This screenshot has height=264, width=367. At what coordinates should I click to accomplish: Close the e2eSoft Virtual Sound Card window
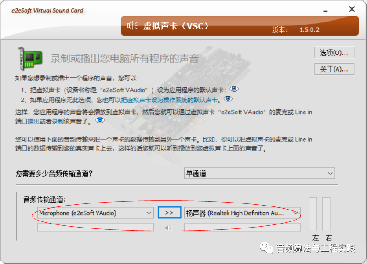[x=352, y=9]
